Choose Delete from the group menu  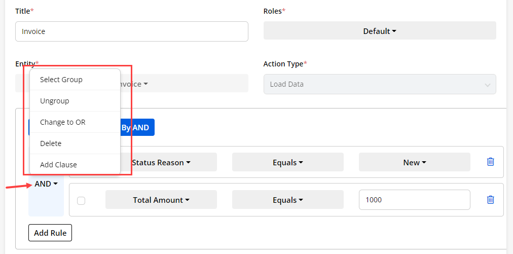[x=51, y=143]
